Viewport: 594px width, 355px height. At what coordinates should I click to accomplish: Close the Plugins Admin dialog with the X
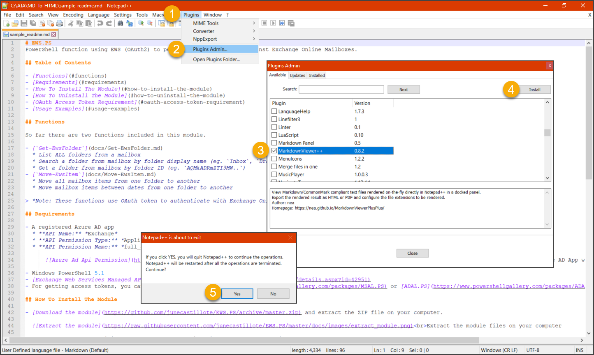point(550,66)
